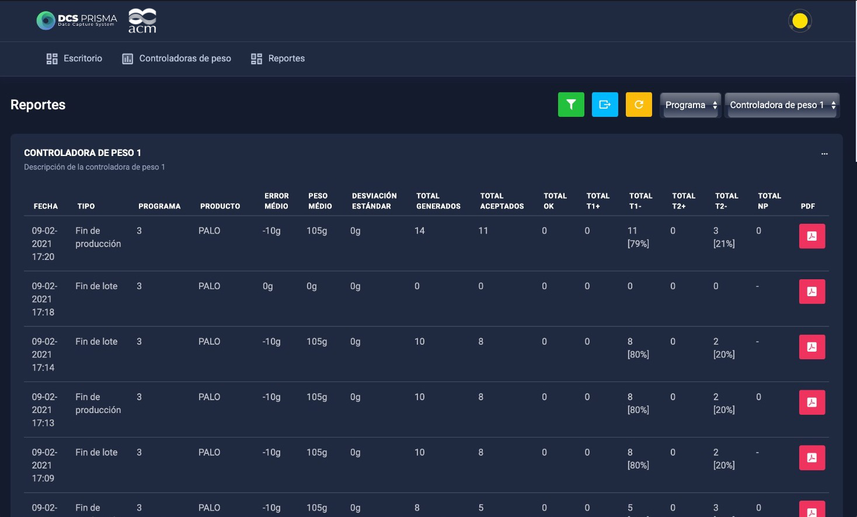This screenshot has width=857, height=517.
Task: Click the TOTAL NP column header
Action: (769, 201)
